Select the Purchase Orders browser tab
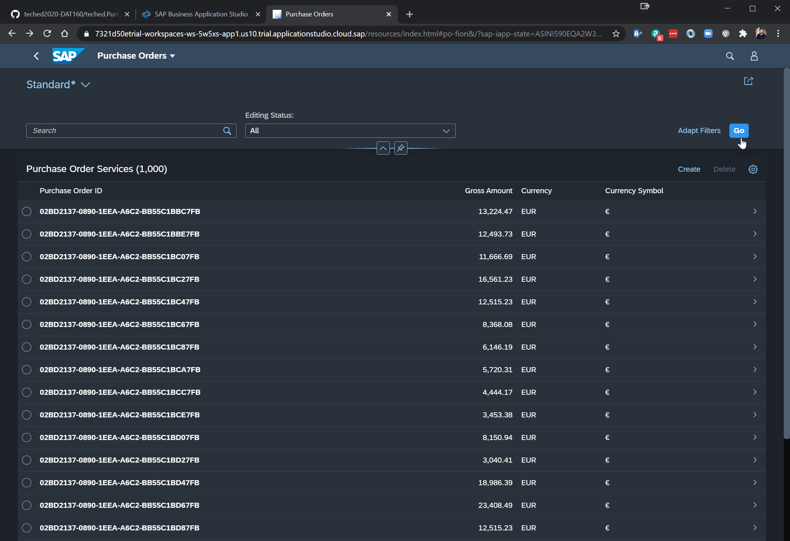Viewport: 790px width, 541px height. pos(332,14)
